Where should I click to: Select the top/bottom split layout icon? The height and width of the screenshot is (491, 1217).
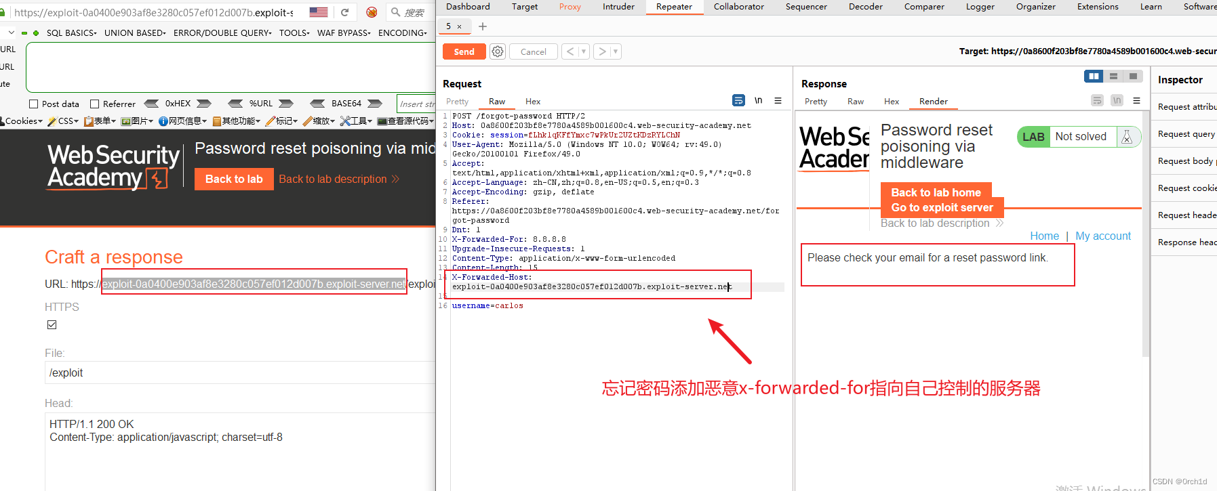click(x=1113, y=77)
